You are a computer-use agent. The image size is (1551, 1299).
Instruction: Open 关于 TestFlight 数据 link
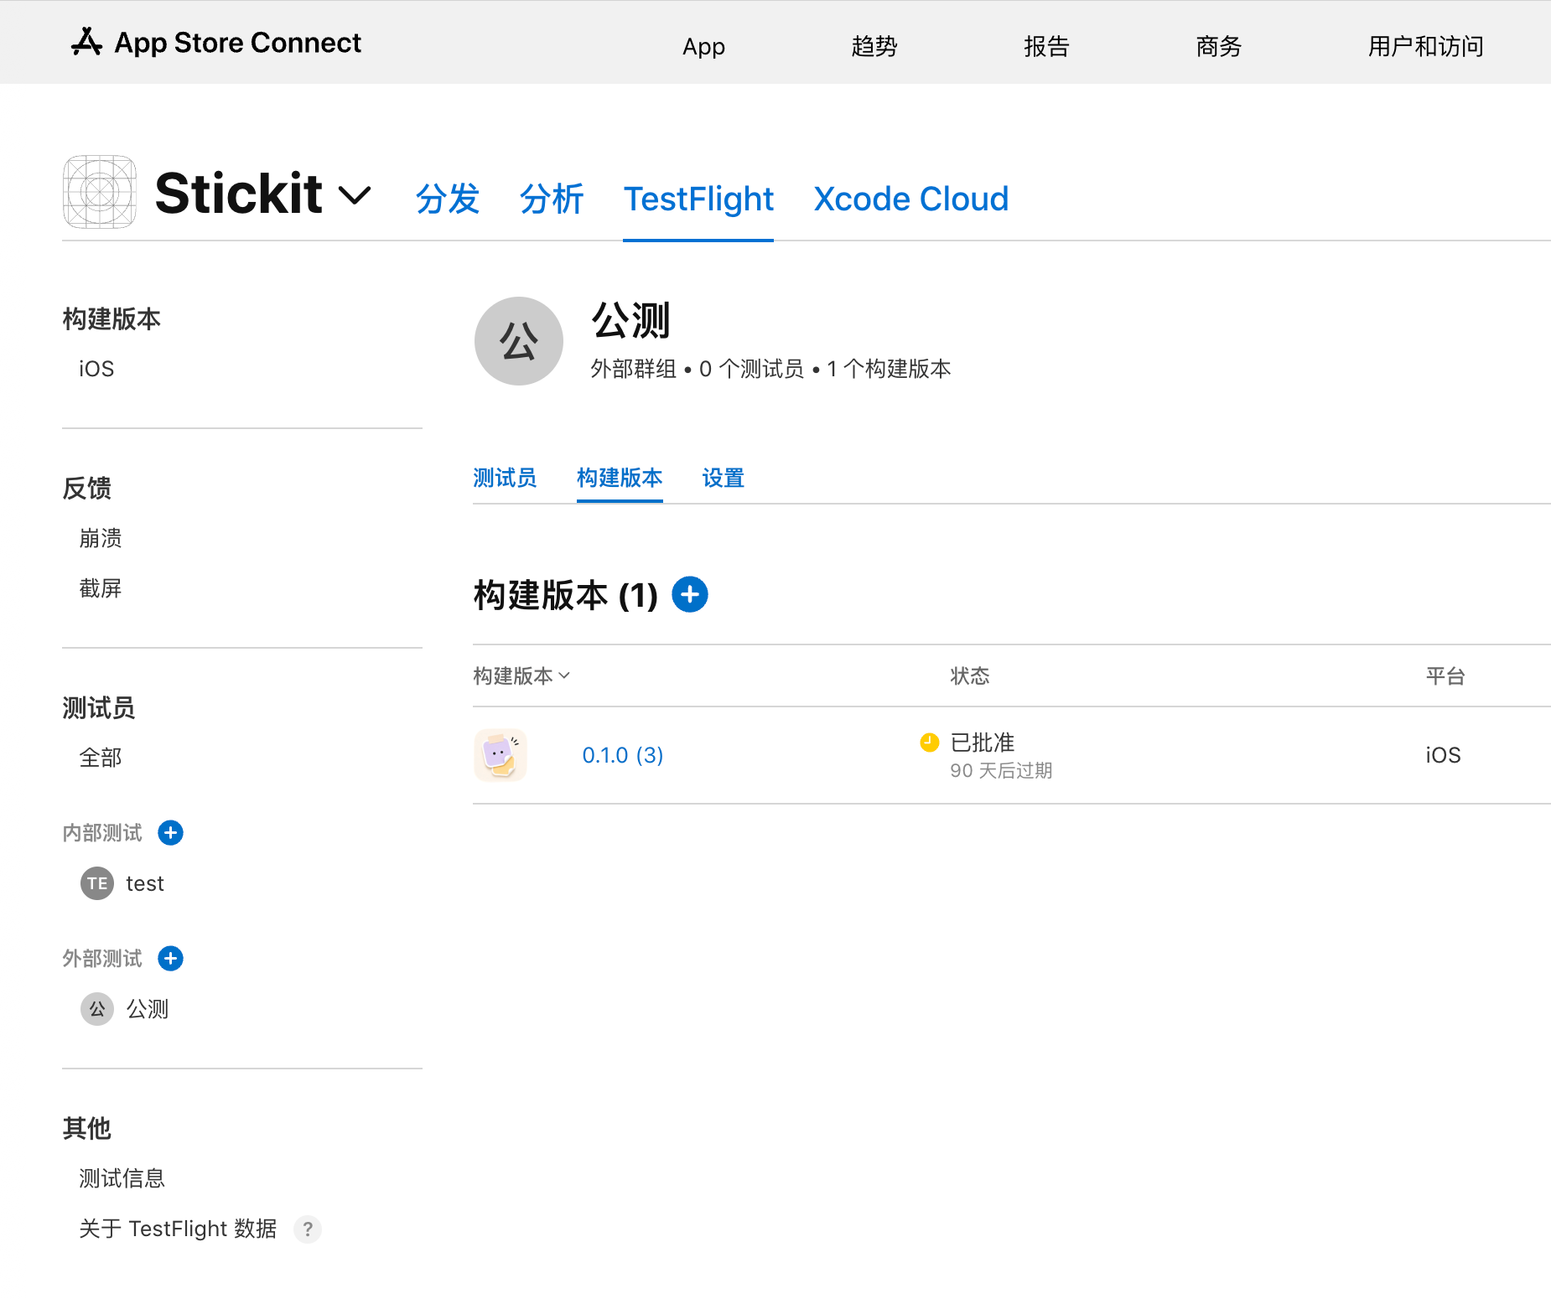click(178, 1229)
